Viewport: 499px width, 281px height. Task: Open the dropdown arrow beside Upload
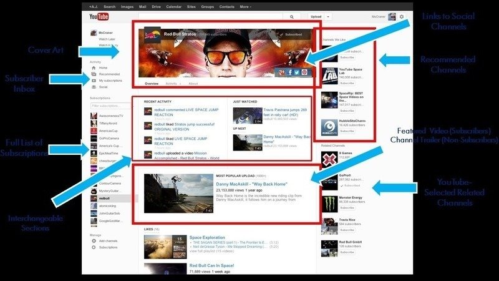328,17
